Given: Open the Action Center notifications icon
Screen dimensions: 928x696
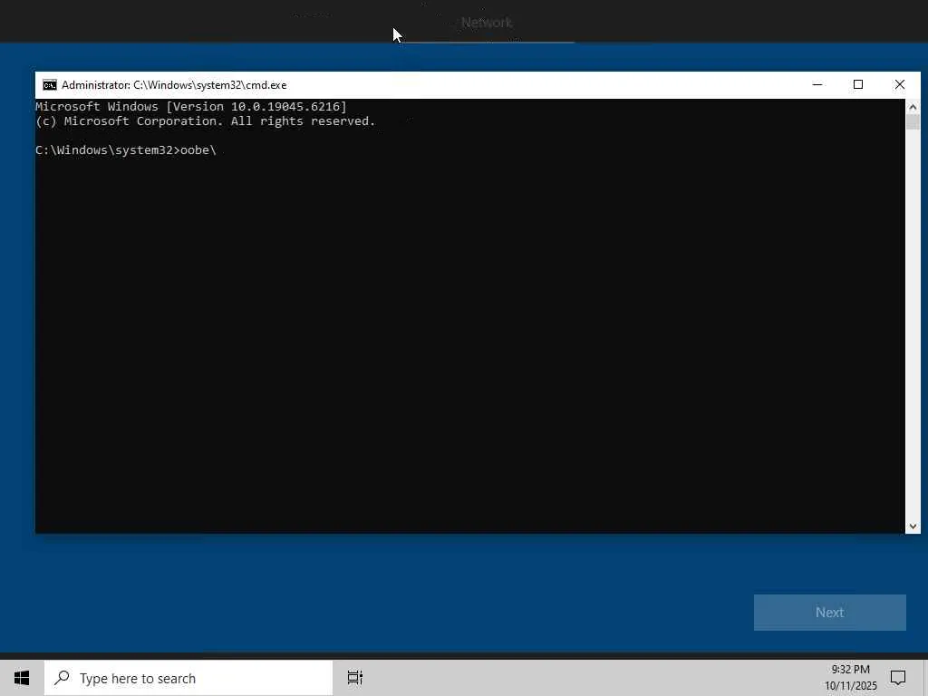Looking at the screenshot, I should click(898, 678).
